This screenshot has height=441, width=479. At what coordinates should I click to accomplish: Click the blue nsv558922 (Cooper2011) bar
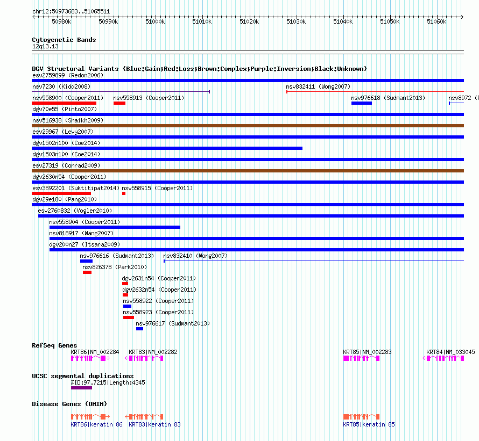coord(128,306)
